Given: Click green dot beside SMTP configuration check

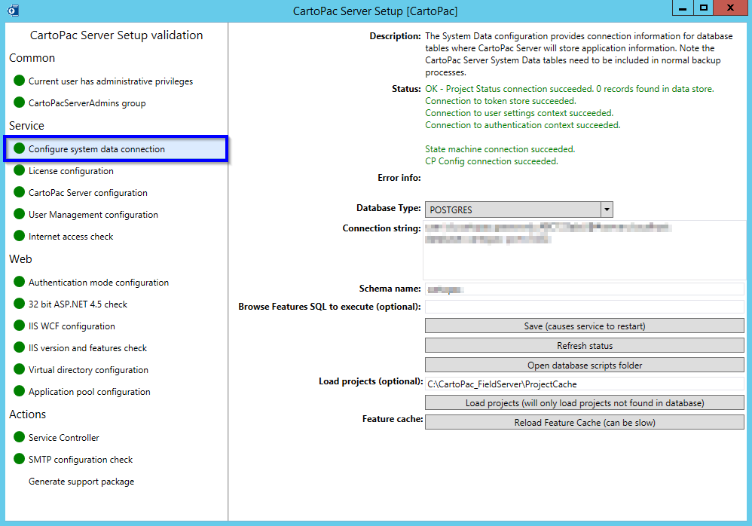Looking at the screenshot, I should (x=19, y=459).
